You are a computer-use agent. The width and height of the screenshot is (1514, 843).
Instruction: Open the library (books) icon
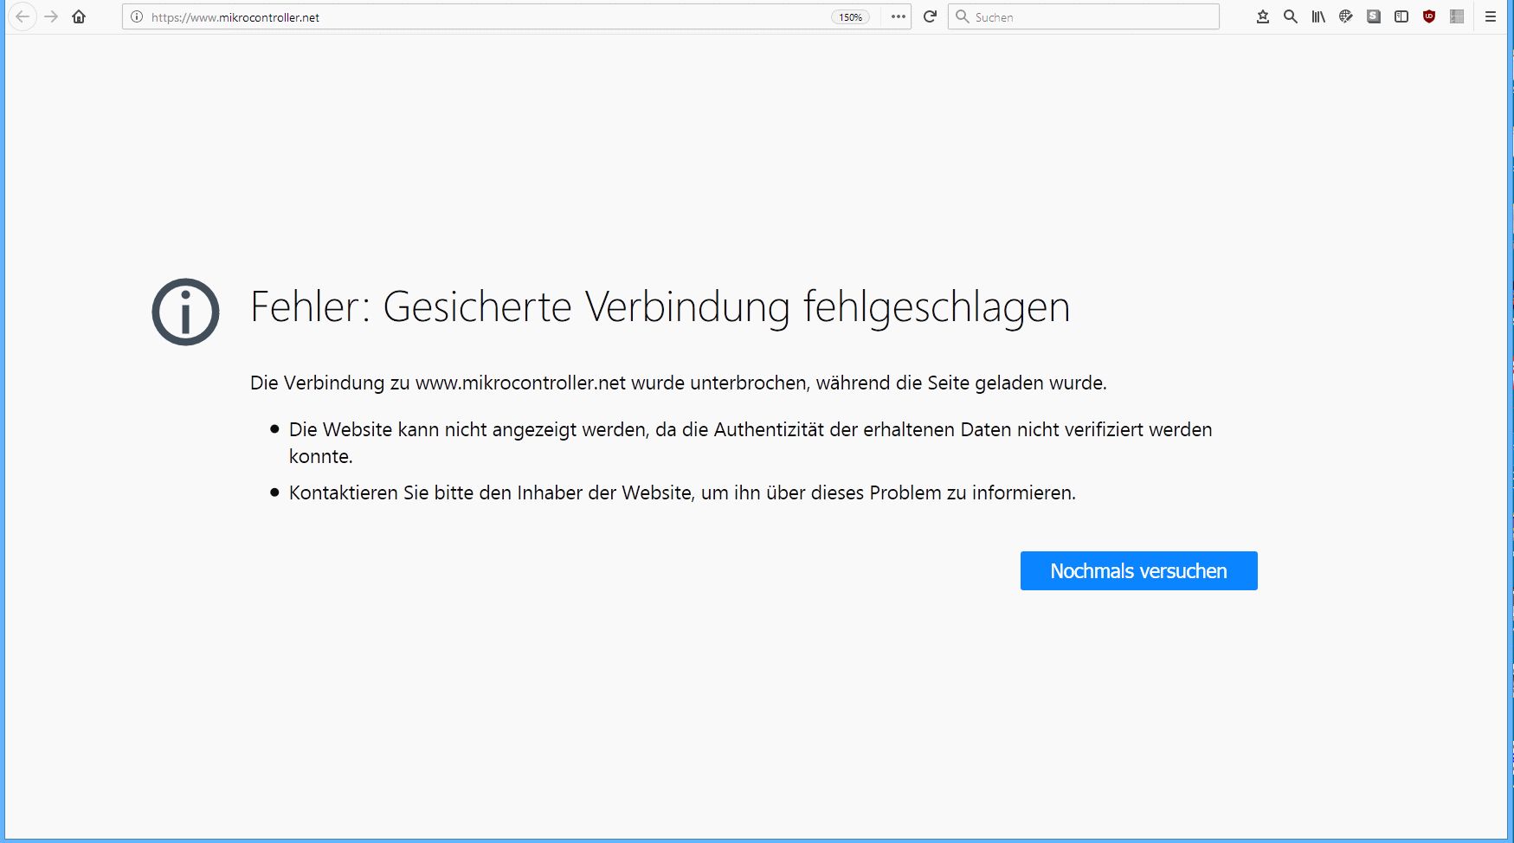coord(1318,17)
